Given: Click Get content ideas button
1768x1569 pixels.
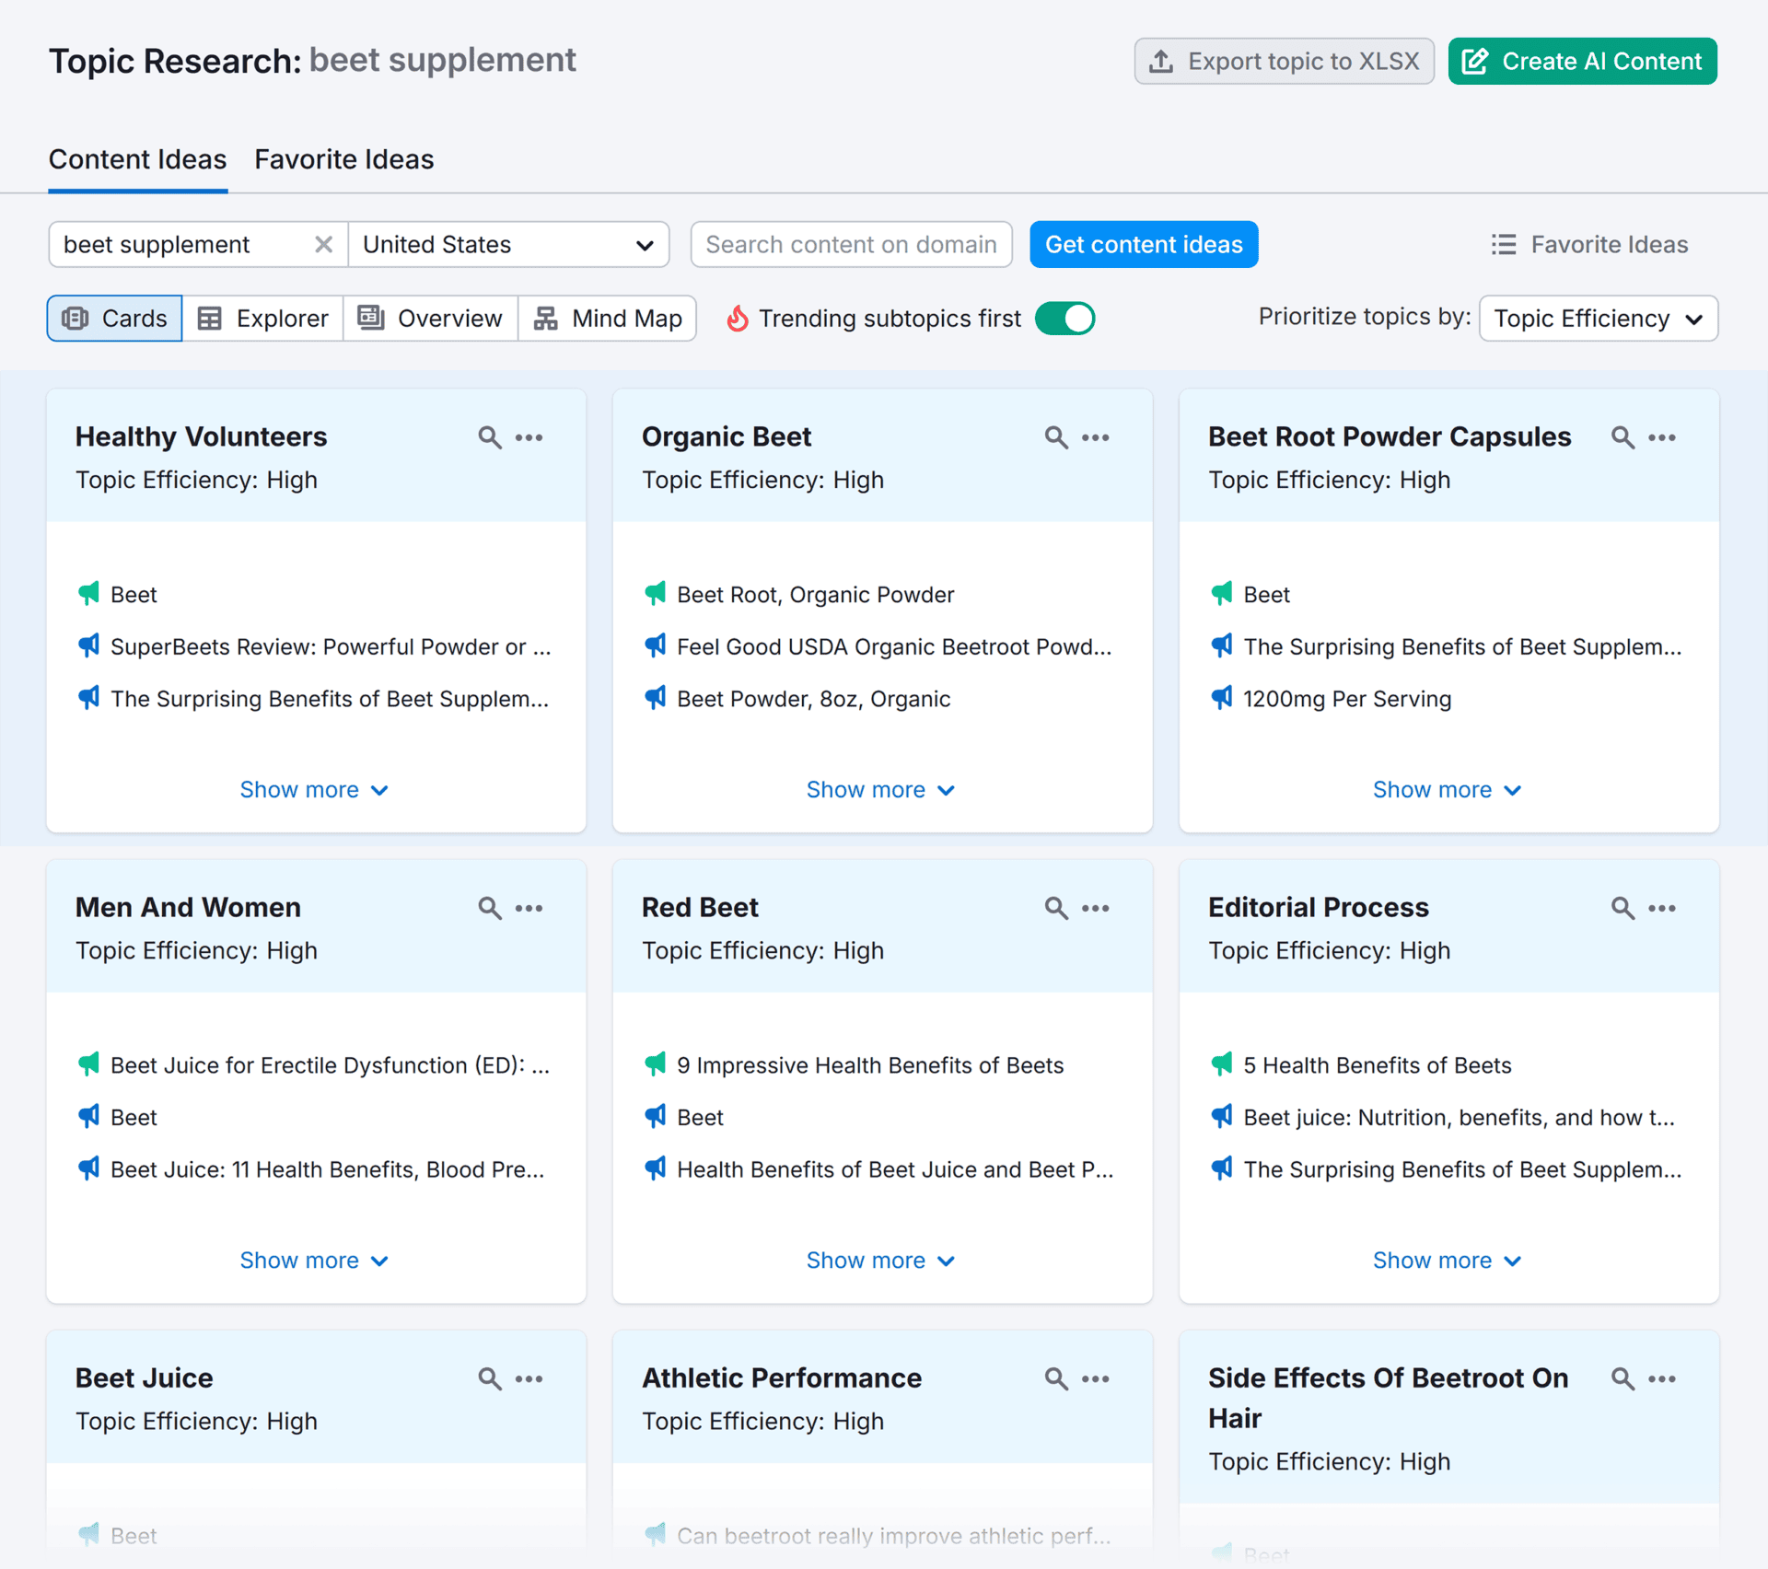Looking at the screenshot, I should [1144, 244].
